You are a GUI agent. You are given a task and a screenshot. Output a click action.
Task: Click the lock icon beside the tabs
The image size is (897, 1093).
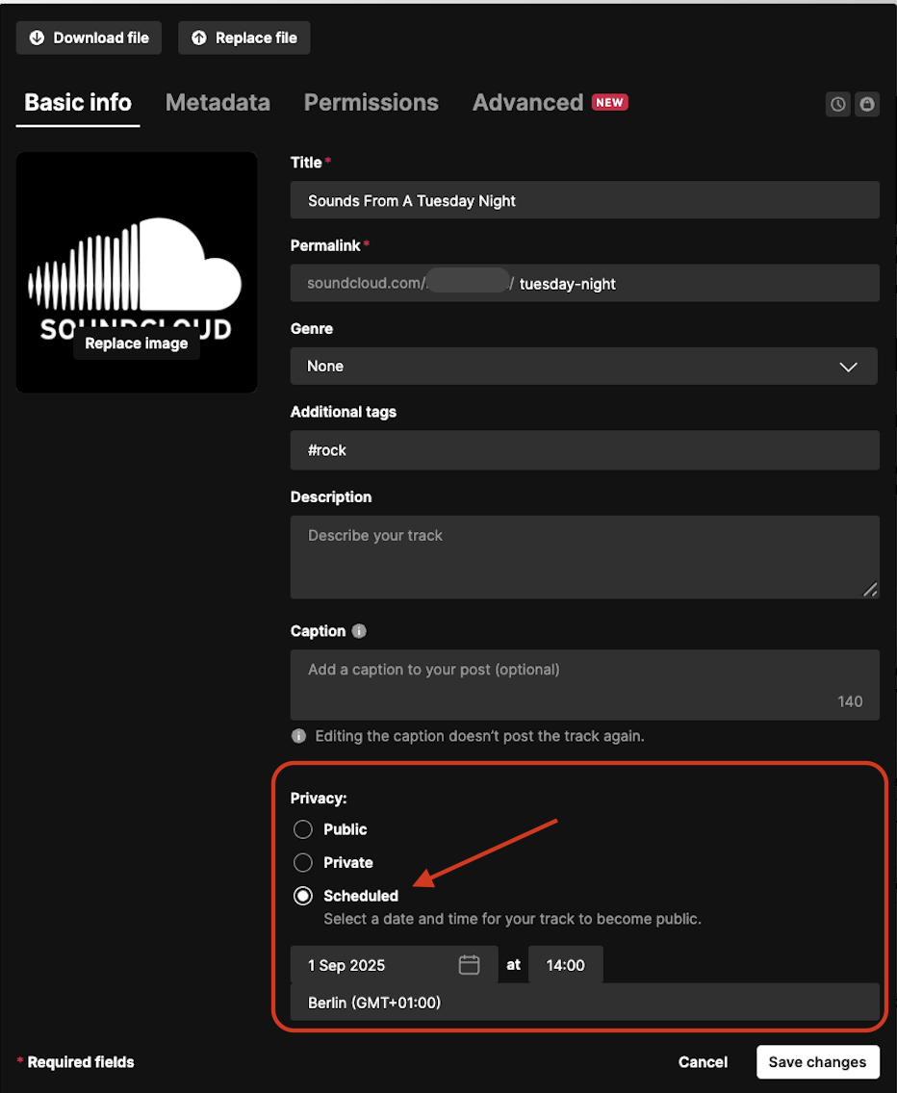[867, 104]
